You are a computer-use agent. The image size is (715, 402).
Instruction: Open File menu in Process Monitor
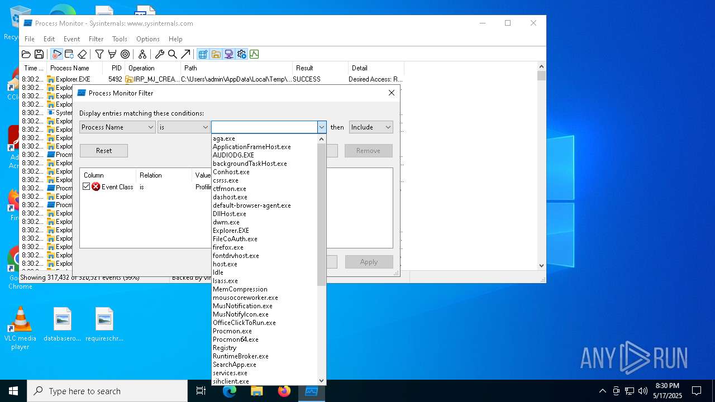pos(30,39)
